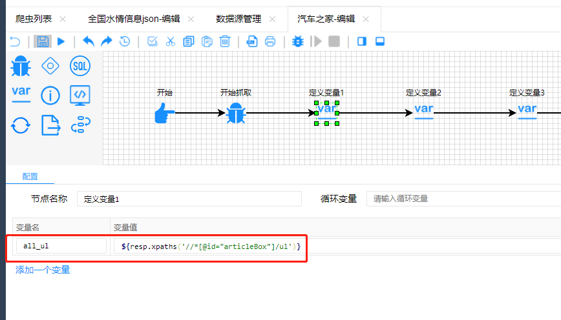561x320 pixels.
Task: Close the 数据源管理 tab
Action: [x=272, y=19]
